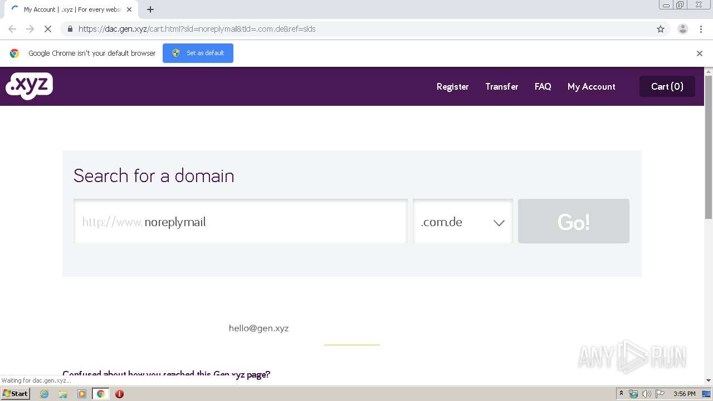Launch Internet Explorer from the taskbar
713x401 pixels.
[45, 394]
